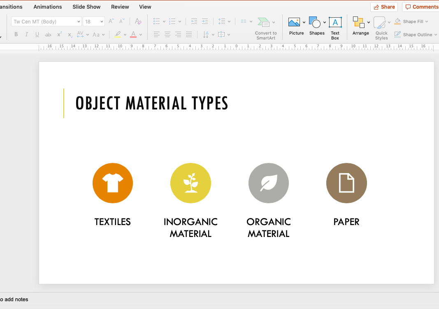Click the Clear Formatting eraser icon

[x=138, y=21]
